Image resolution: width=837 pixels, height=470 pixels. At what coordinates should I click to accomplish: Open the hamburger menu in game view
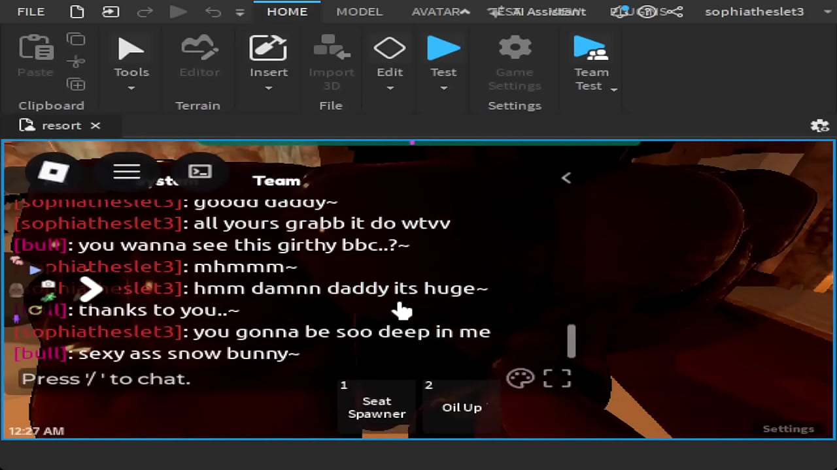pos(127,172)
